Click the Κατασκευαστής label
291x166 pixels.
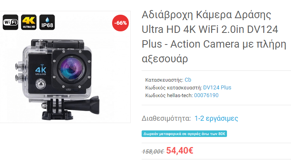[164, 80]
